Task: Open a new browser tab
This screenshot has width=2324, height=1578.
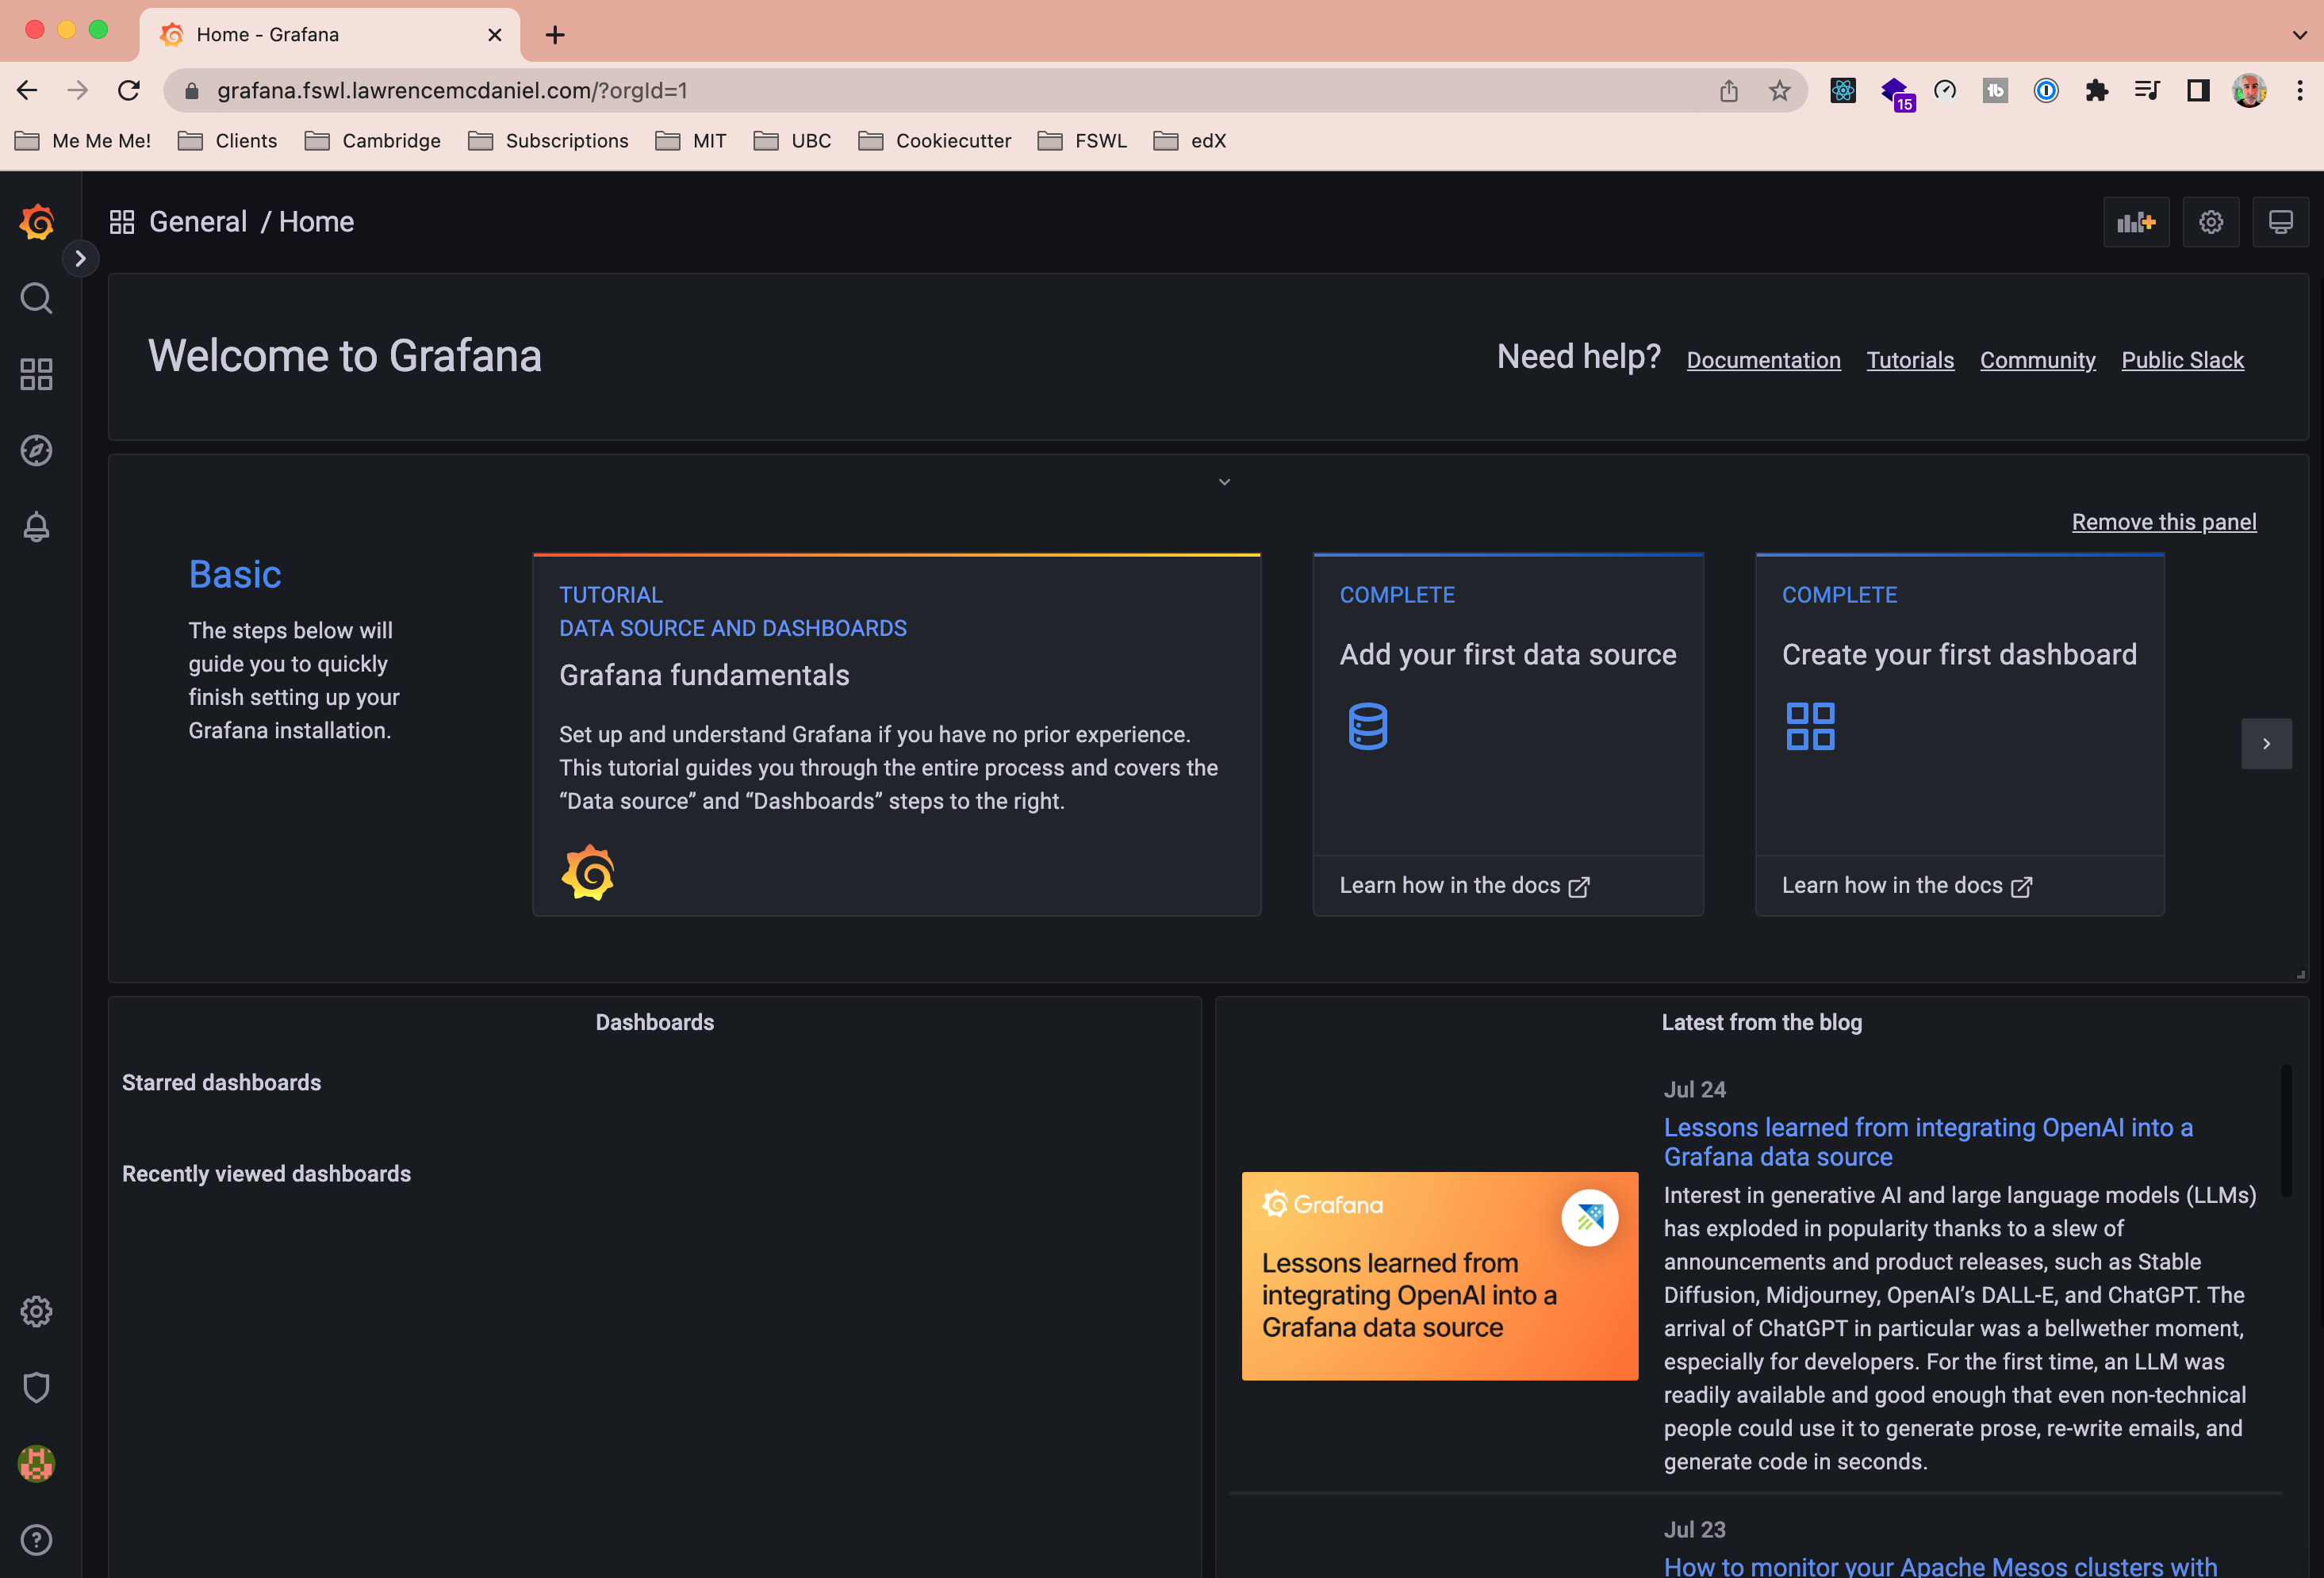Action: [555, 35]
